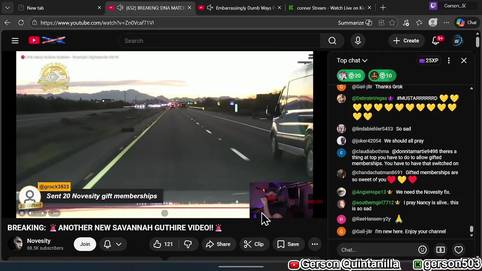Open the YouTube account avatar menu

pos(458,41)
